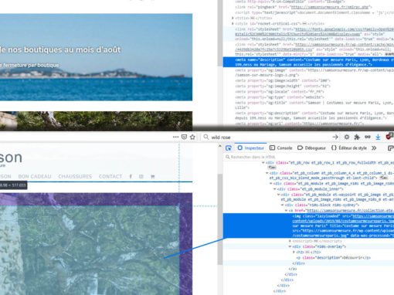Viewport: 394px width, 295px height.
Task: Select the og:type website meta line
Action: 279,97
